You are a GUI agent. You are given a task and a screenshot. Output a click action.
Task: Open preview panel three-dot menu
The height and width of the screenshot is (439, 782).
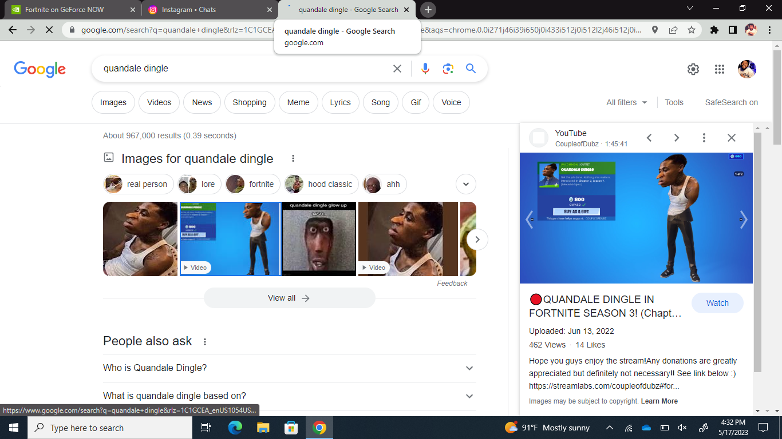pyautogui.click(x=704, y=138)
